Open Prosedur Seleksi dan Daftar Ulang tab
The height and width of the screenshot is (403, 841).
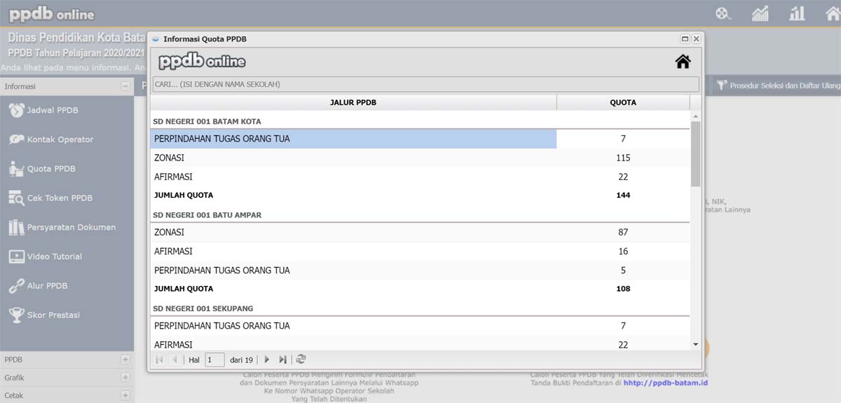pos(778,86)
